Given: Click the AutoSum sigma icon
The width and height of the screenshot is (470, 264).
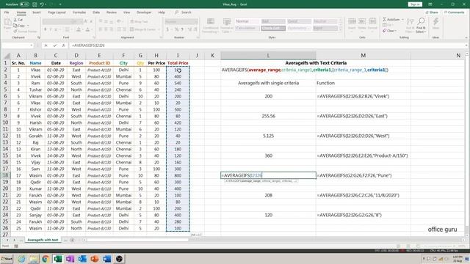Looking at the screenshot, I should 385,20.
